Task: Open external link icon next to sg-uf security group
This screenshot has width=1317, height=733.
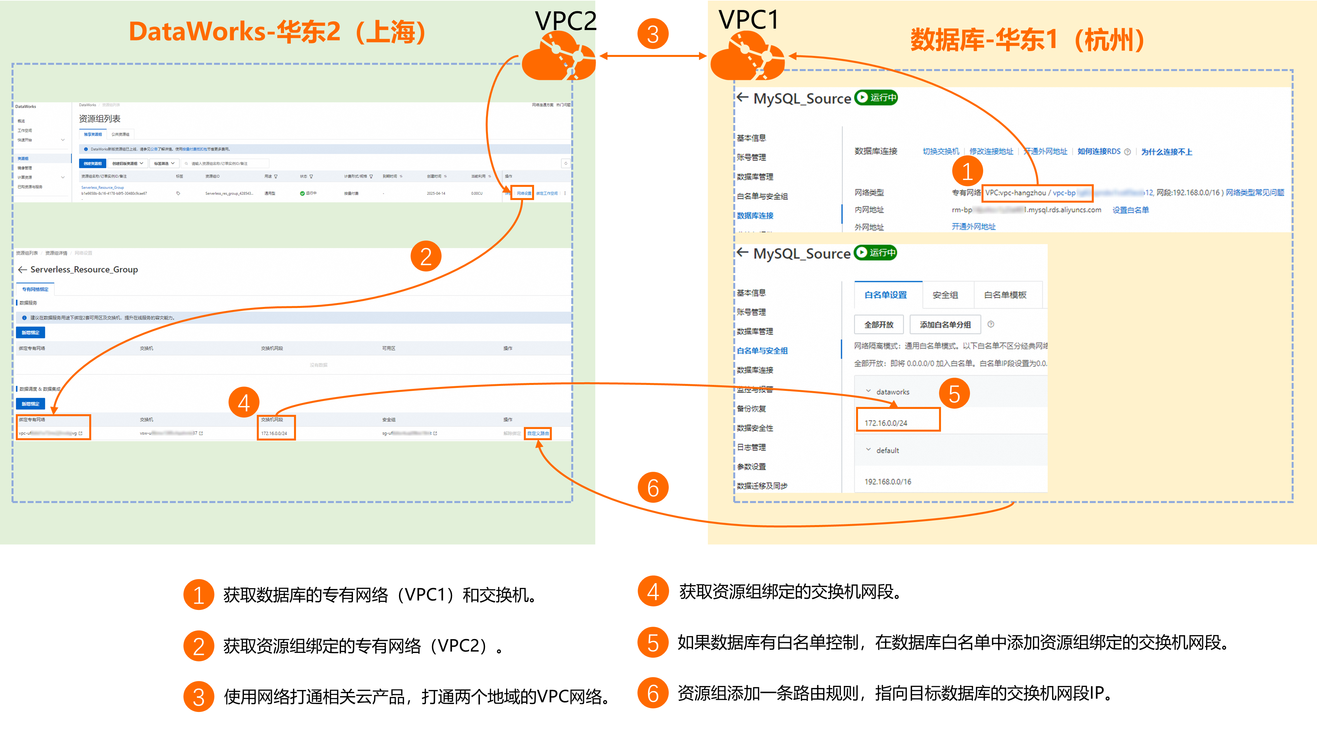Action: pos(435,433)
